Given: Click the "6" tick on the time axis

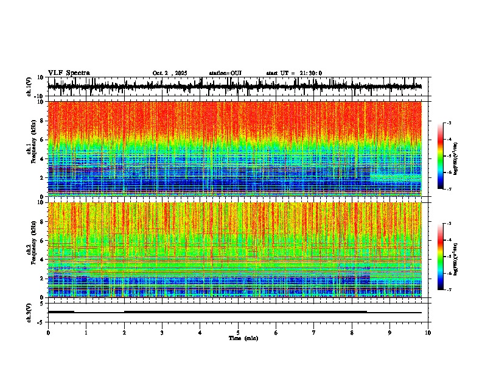Looking at the screenshot, I should (x=276, y=333).
